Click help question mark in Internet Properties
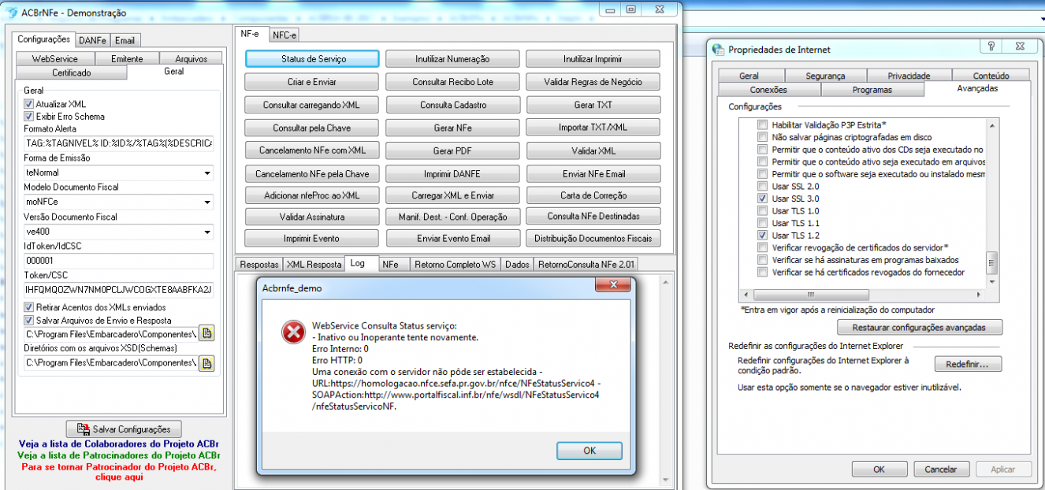 pos(991,46)
